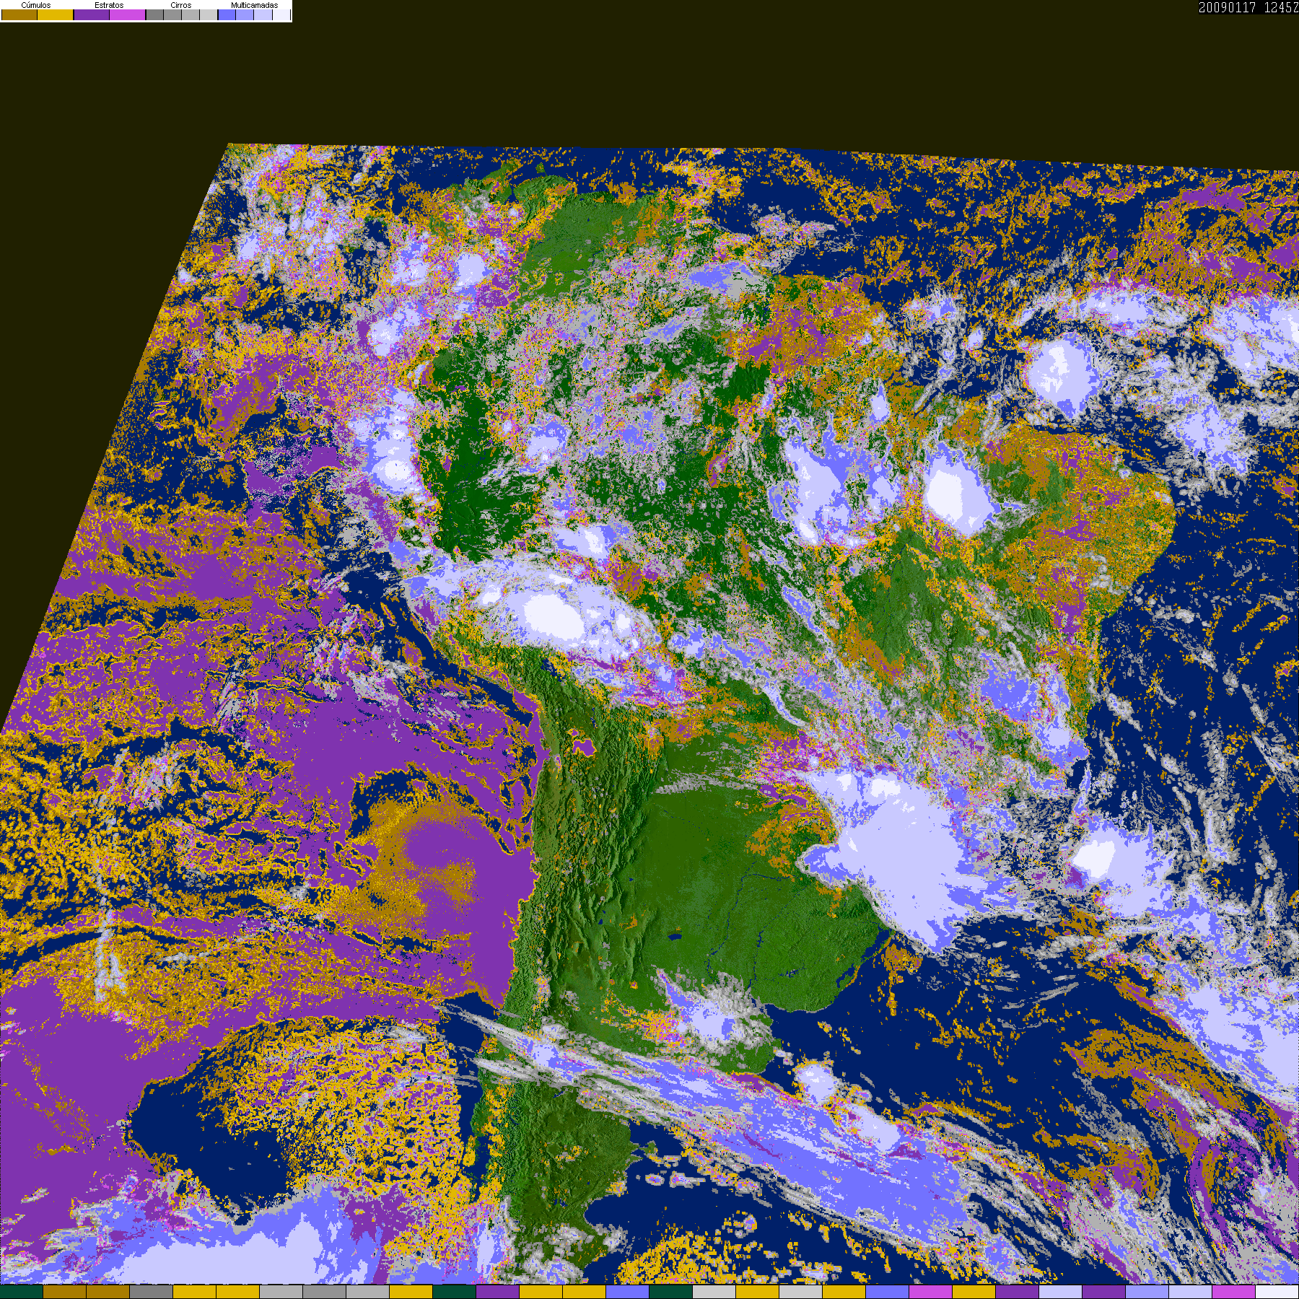Image resolution: width=1299 pixels, height=1299 pixels.
Task: Click the time stamp "1245Z"
Action: click(x=1282, y=7)
